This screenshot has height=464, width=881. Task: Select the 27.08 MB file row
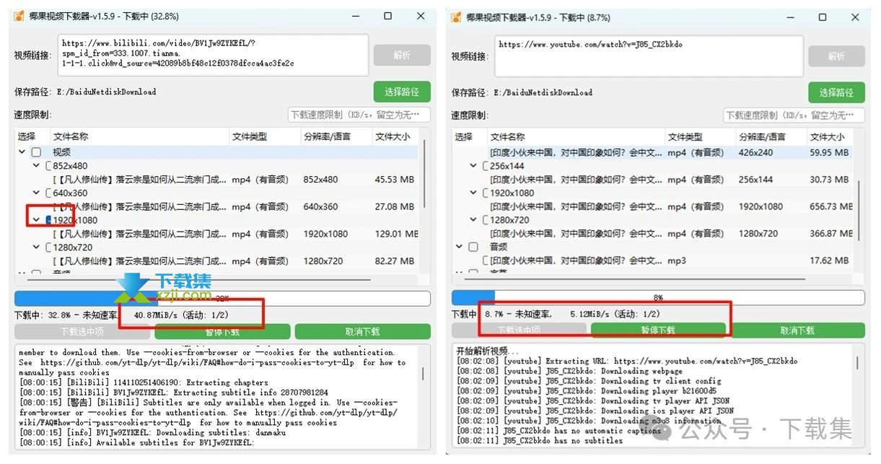coord(216,206)
